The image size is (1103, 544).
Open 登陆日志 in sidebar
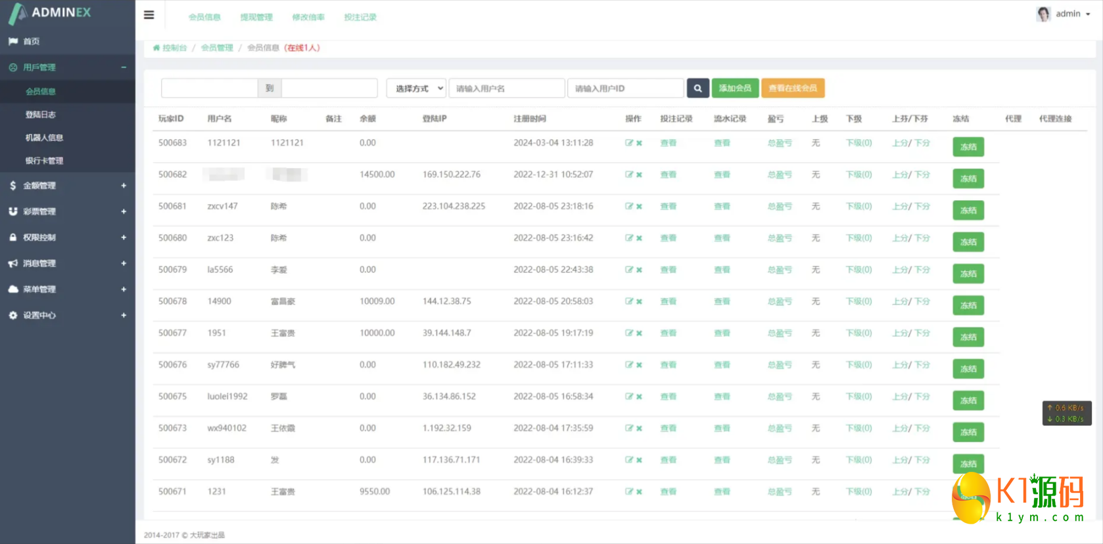tap(41, 115)
